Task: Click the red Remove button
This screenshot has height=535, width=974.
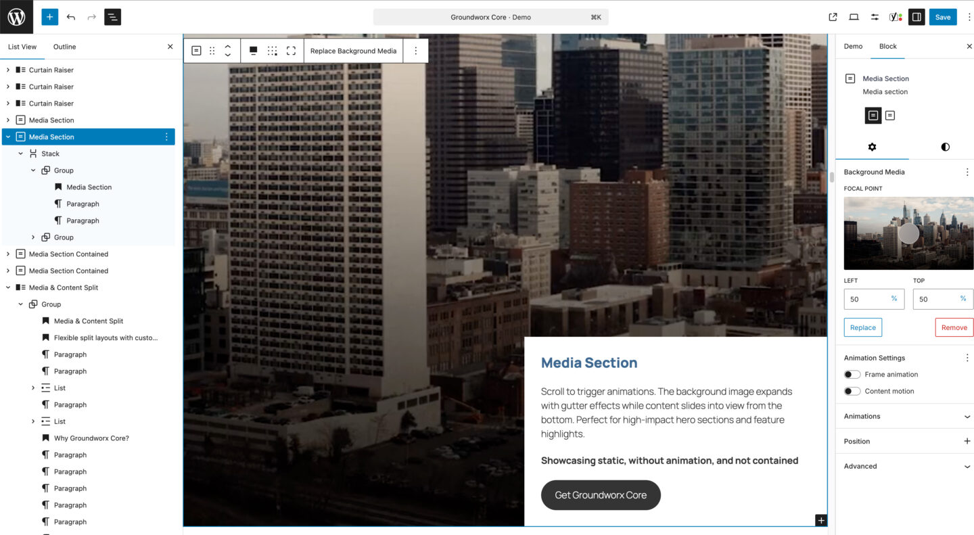Action: click(954, 328)
